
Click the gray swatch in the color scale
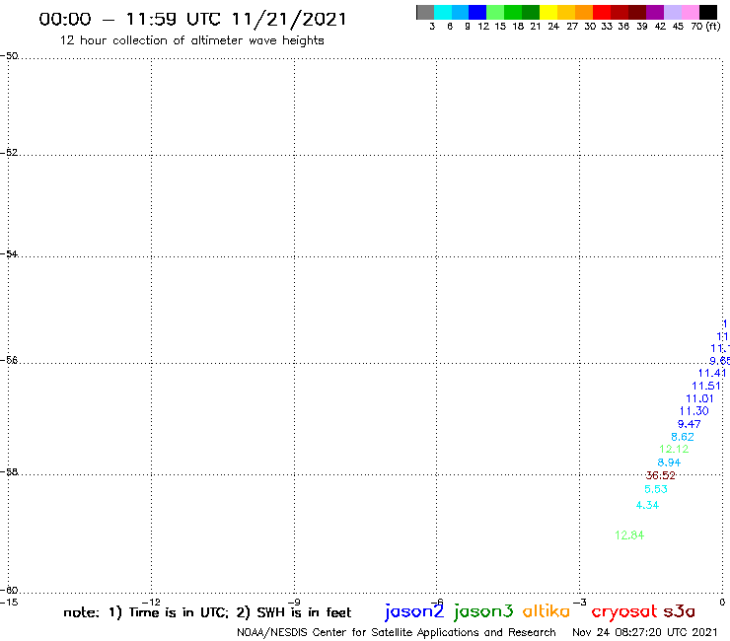point(425,12)
